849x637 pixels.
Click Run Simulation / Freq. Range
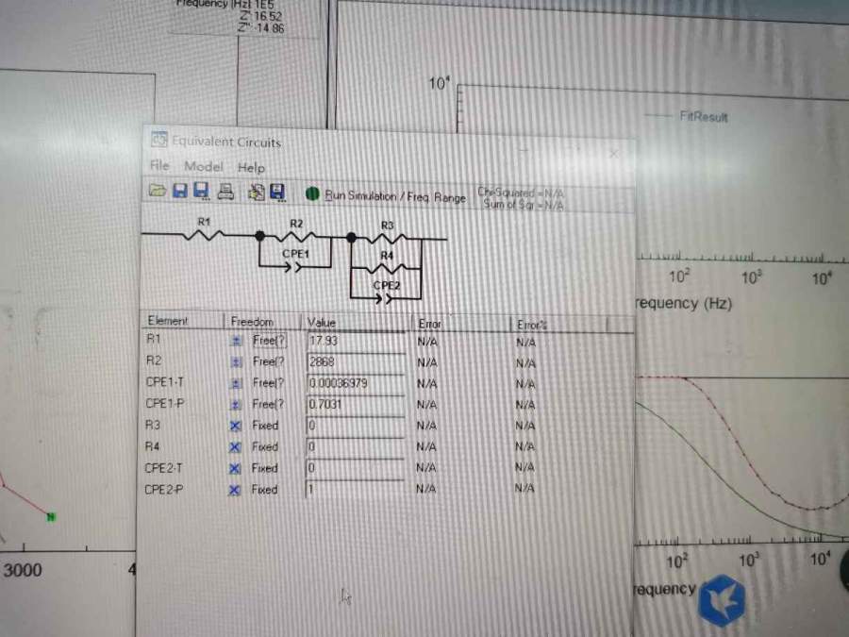click(x=395, y=196)
